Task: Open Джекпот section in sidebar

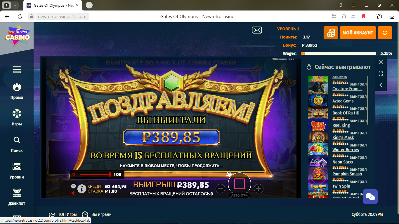Action: pos(17,197)
